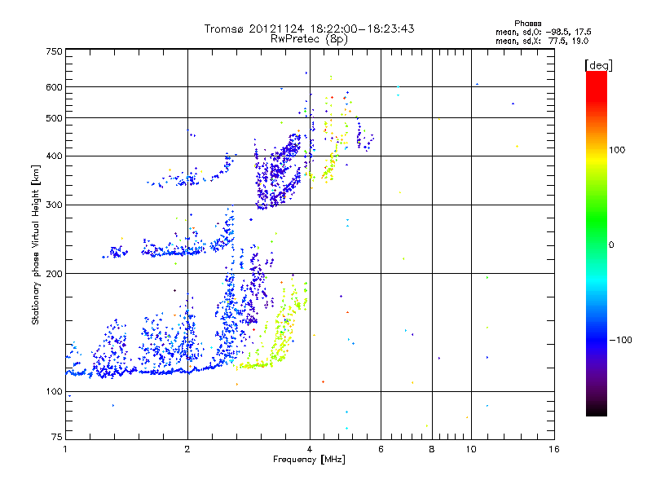Viewport: 652px width, 489px height.
Task: Click the "Stationary phase Virtual Height [km]" axis title
Action: click(x=36, y=245)
